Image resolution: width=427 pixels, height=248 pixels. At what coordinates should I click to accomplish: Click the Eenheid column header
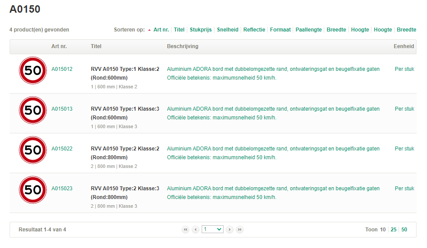click(x=404, y=46)
